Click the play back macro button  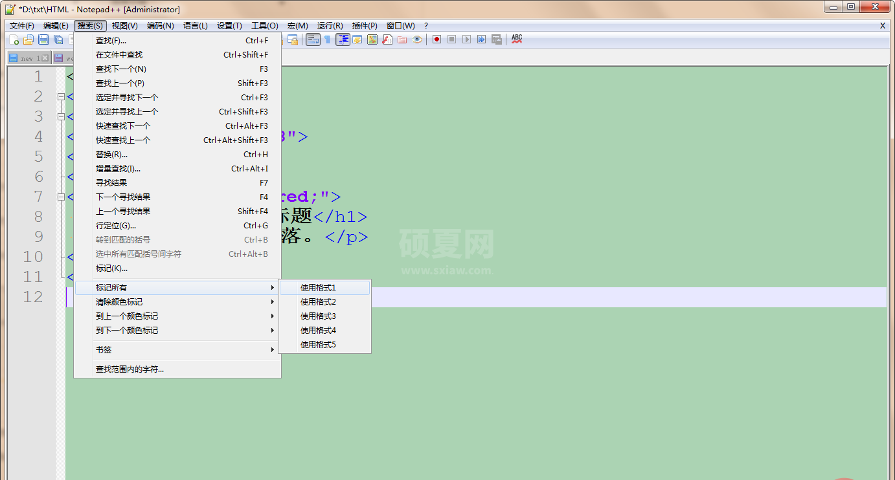(x=466, y=39)
